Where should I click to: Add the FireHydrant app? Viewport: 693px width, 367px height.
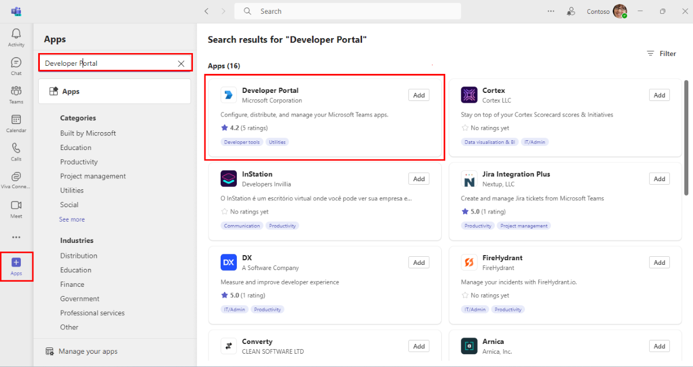click(659, 263)
